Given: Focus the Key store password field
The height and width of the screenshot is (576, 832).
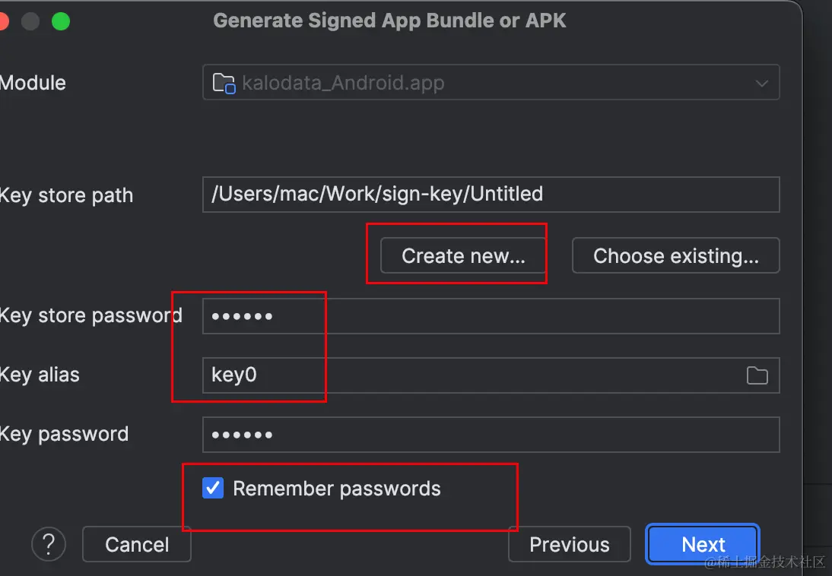Looking at the screenshot, I should tap(491, 316).
